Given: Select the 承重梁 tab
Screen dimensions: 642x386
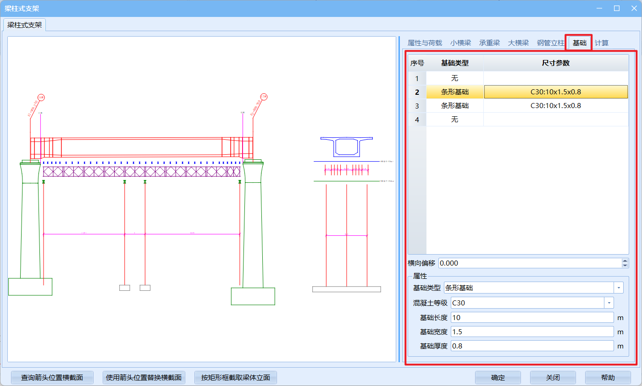Looking at the screenshot, I should 489,43.
